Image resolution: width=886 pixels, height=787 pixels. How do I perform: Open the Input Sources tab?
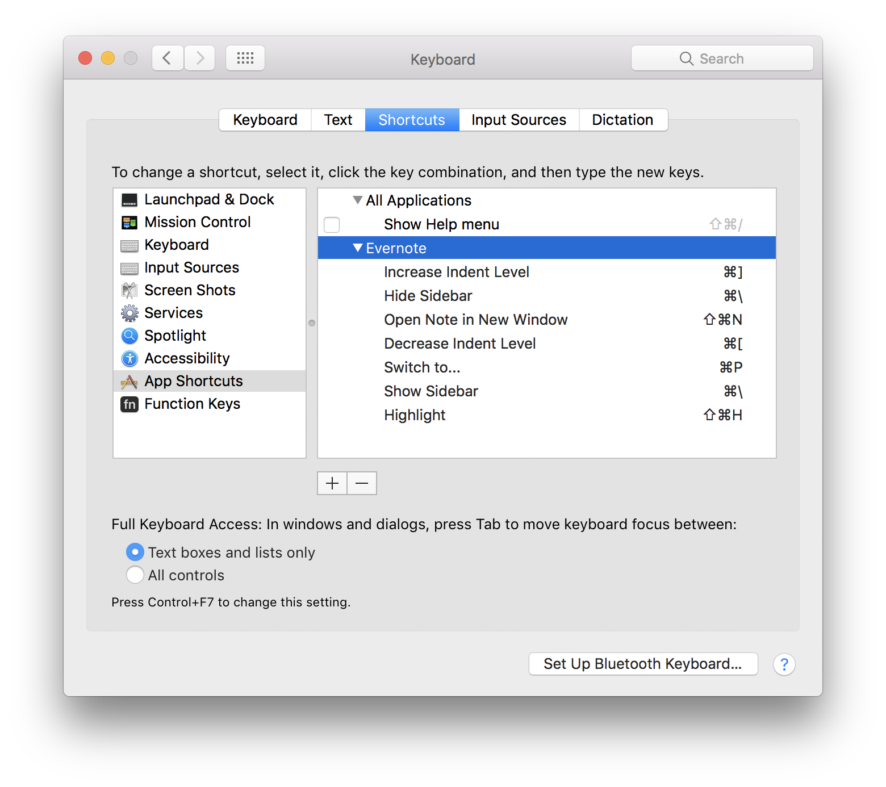coord(519,120)
